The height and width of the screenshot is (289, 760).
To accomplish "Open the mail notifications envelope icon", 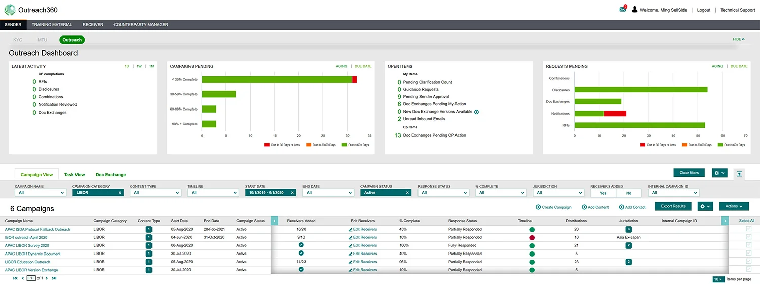I will 623,9.
